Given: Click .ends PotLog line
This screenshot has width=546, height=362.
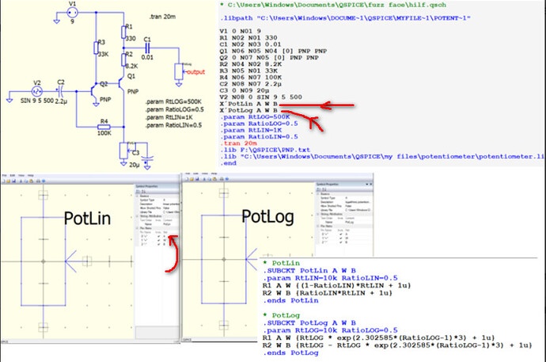Looking at the screenshot, I should point(290,352).
